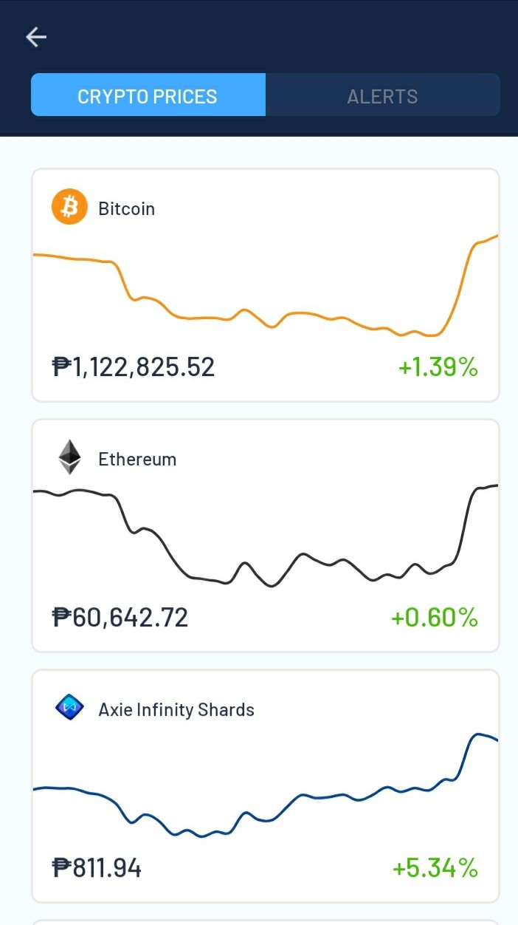This screenshot has height=925, width=518.
Task: Switch to the ALERTS tab
Action: [x=382, y=96]
